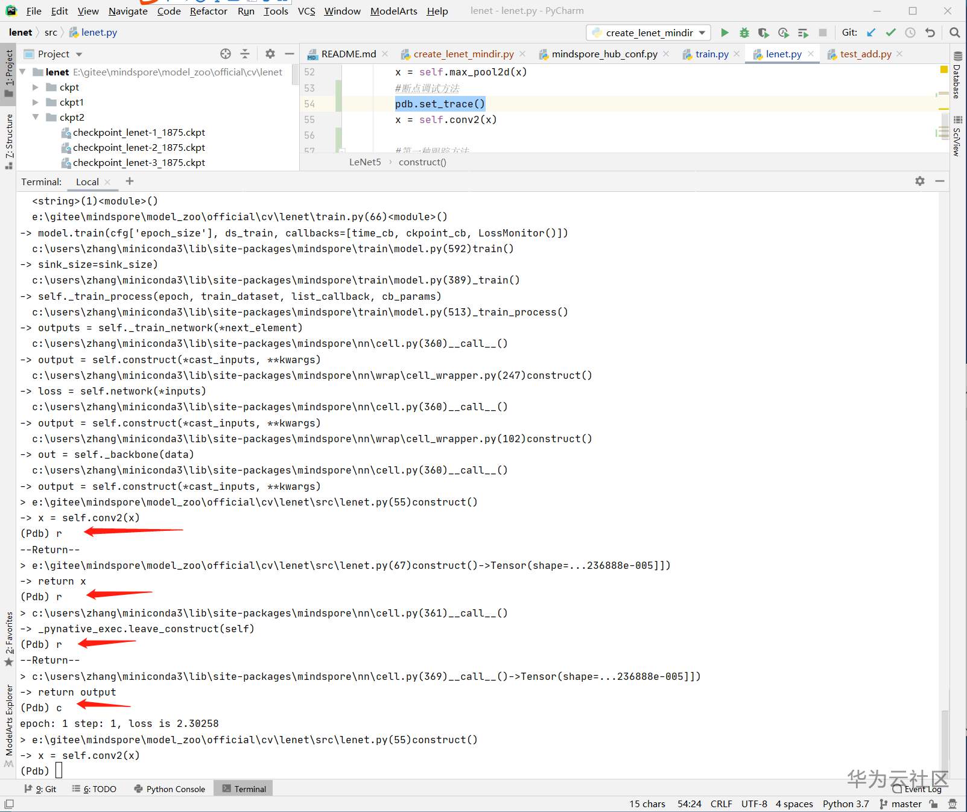Stop the running process
This screenshot has height=812, width=967.
[822, 33]
